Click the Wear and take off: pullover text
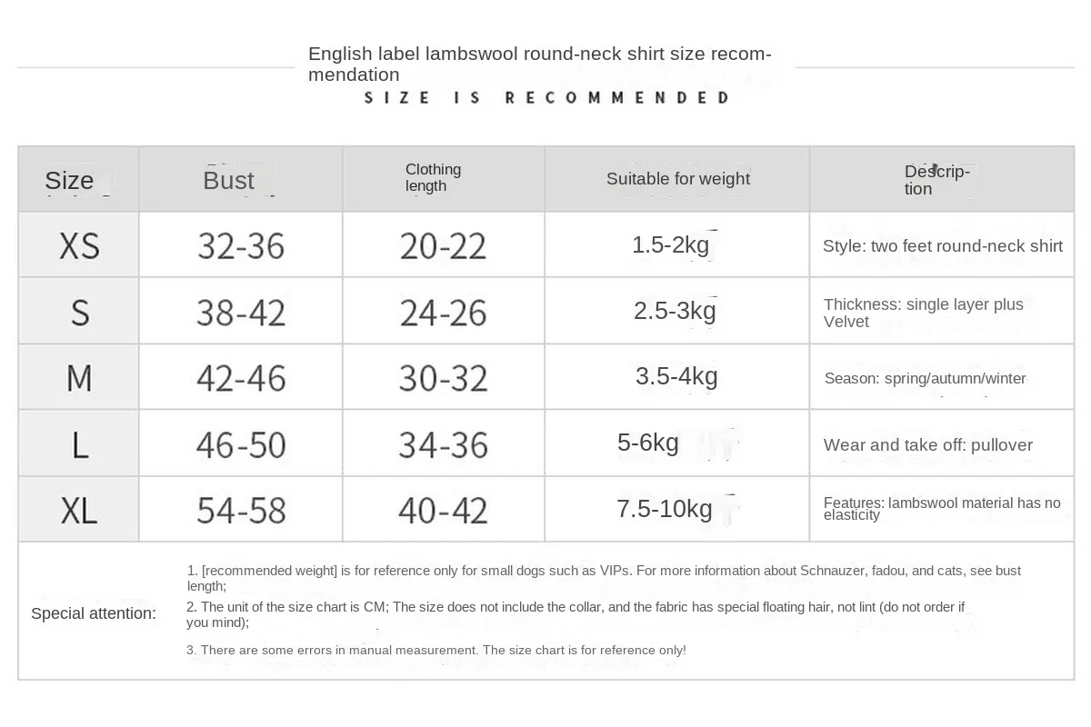 coord(927,444)
